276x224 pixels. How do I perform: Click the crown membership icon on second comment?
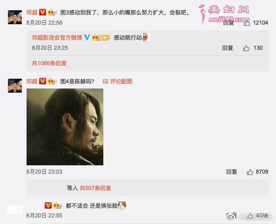click(51, 81)
